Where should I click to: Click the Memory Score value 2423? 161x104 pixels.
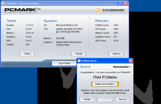coord(116,33)
